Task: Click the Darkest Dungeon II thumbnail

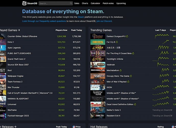Action: click(98, 36)
